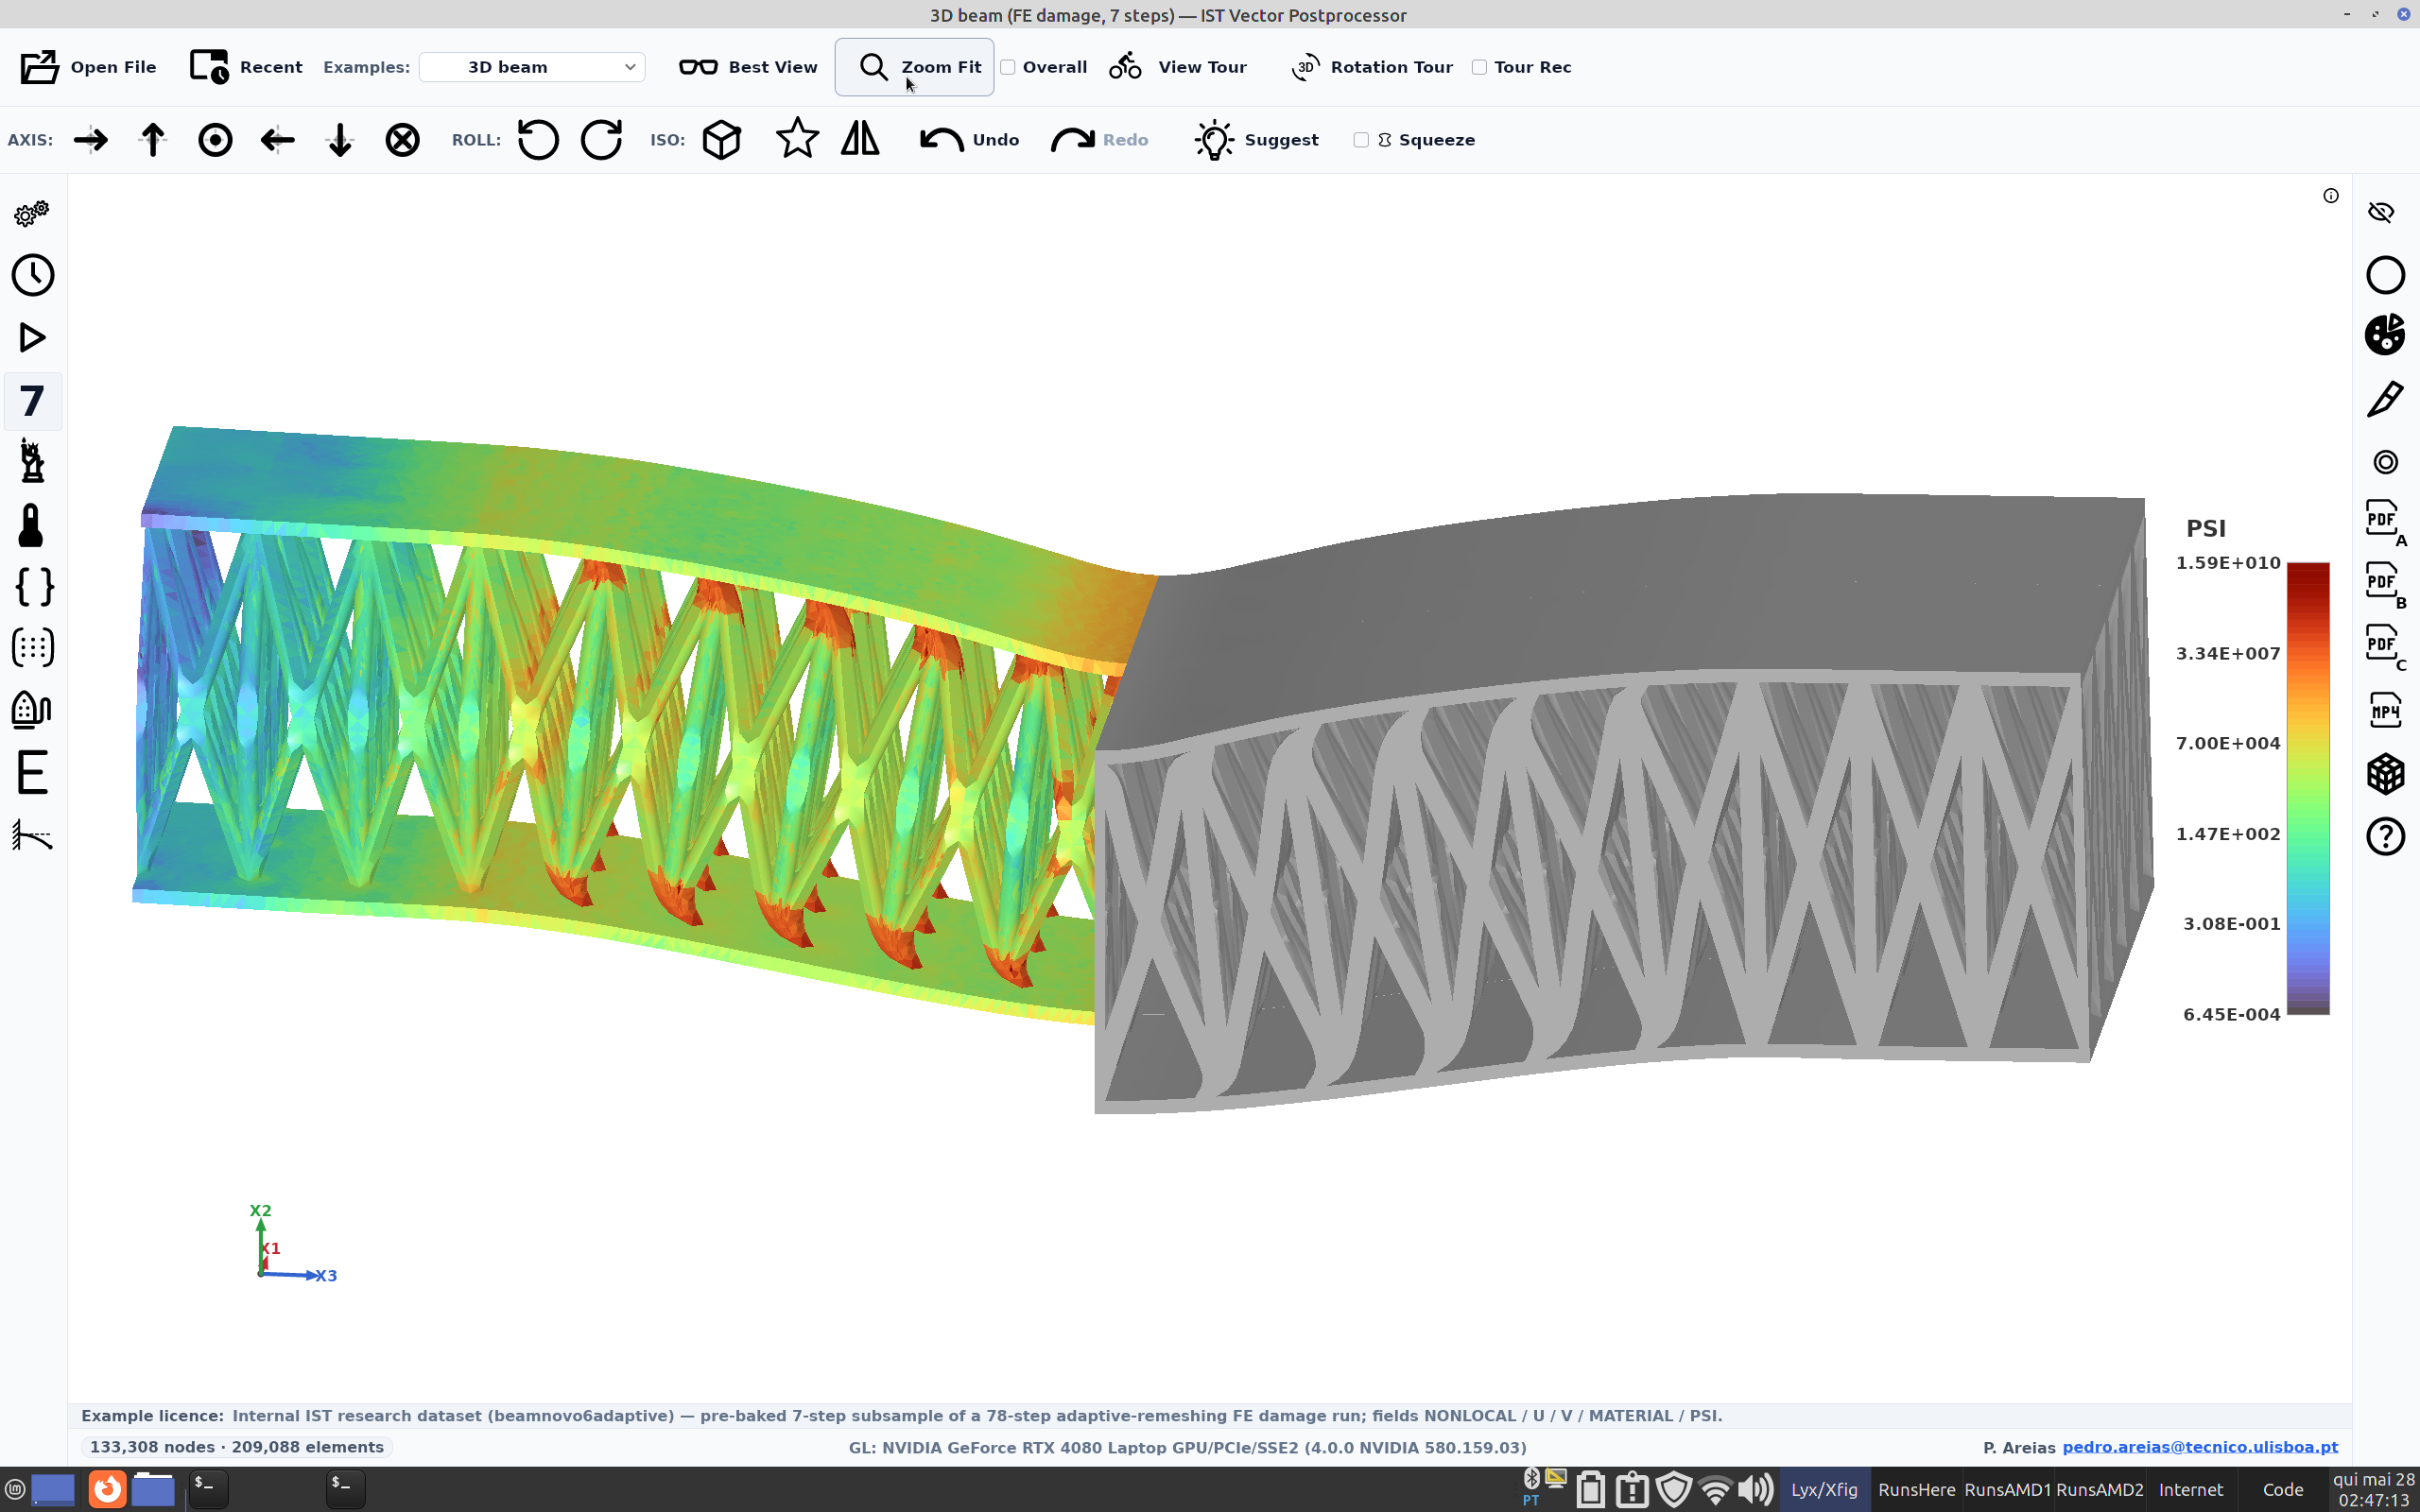The width and height of the screenshot is (2420, 1512).
Task: Select the pen annotation tool
Action: (x=2385, y=399)
